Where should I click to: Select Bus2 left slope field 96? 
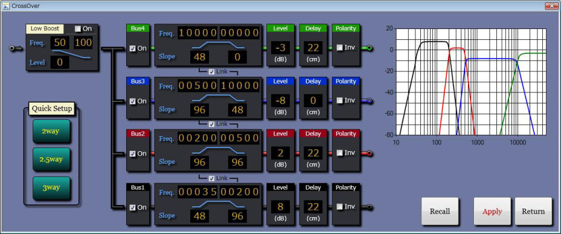(199, 162)
